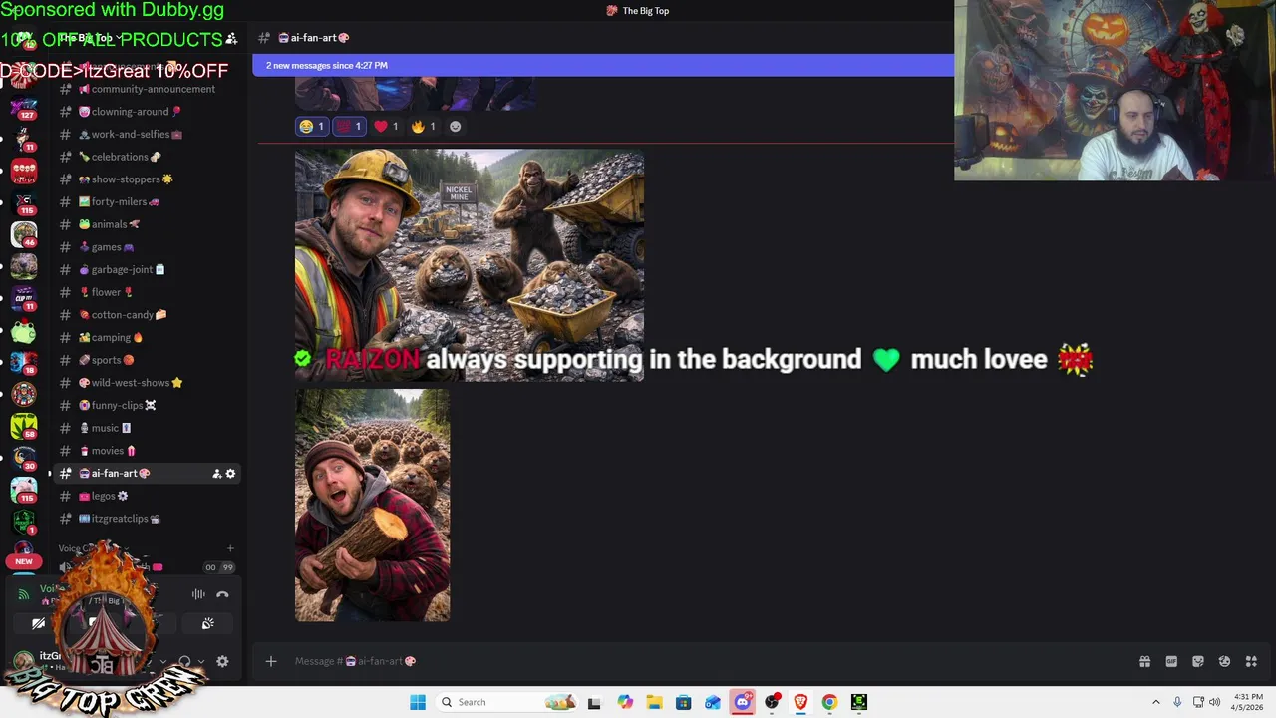Select the show-stoppers channel
The height and width of the screenshot is (718, 1276).
point(148,179)
